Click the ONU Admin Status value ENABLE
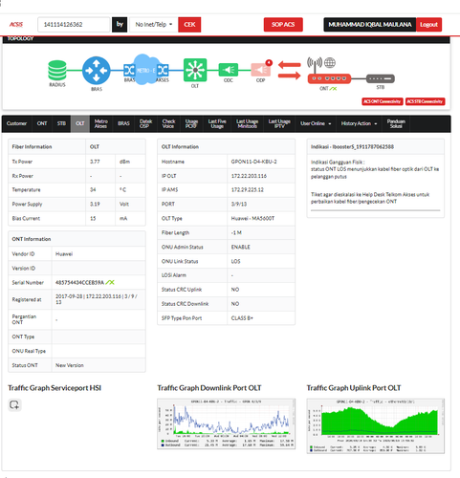 point(241,247)
